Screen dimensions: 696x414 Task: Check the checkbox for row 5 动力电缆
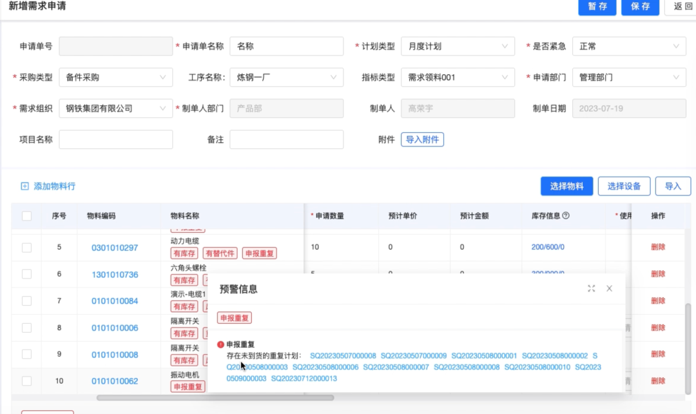(x=26, y=246)
